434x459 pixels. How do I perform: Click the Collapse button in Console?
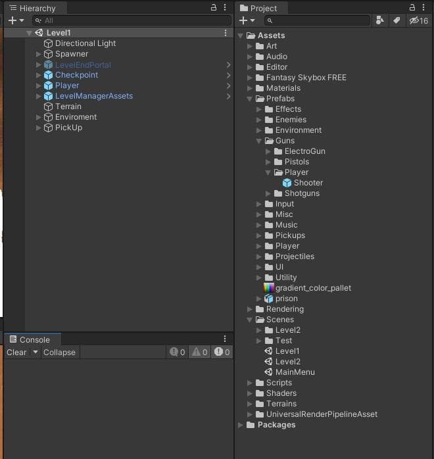[59, 352]
